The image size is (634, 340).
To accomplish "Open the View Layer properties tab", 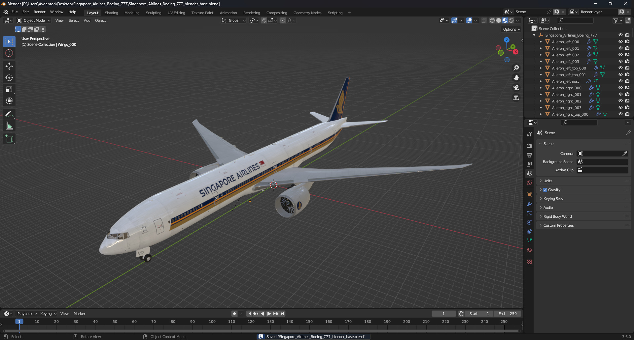I will [529, 164].
